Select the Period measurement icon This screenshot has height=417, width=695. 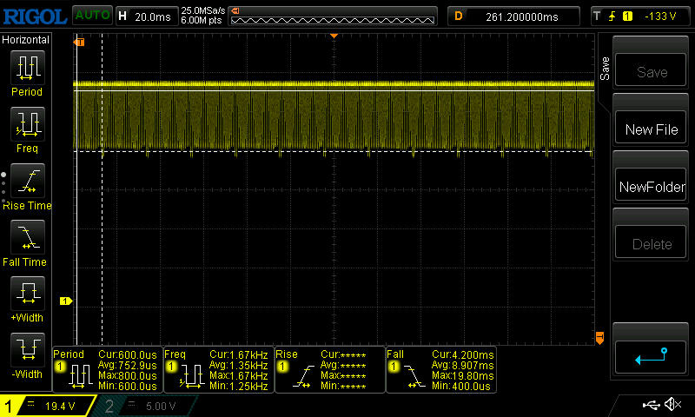pos(26,67)
